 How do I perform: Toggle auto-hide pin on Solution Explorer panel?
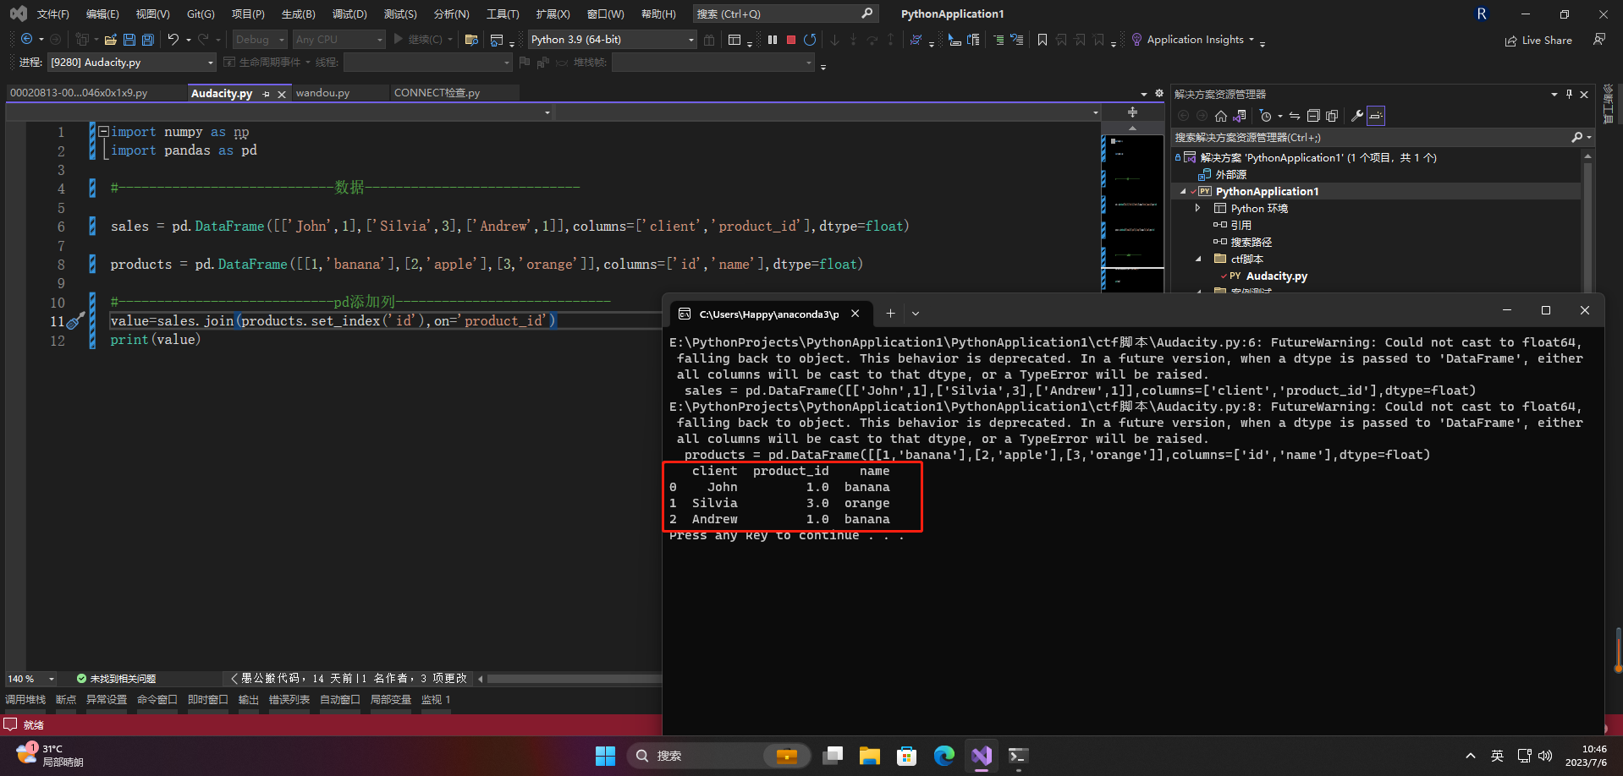tap(1569, 94)
